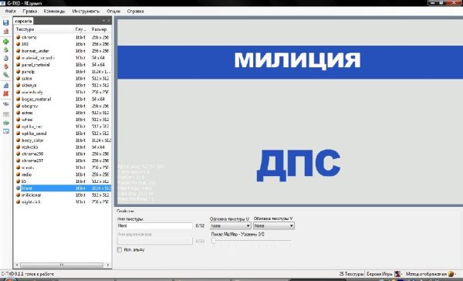This screenshot has width=463, height=281.
Task: Click the милиция ДПС texture preview image
Action: [x=290, y=112]
